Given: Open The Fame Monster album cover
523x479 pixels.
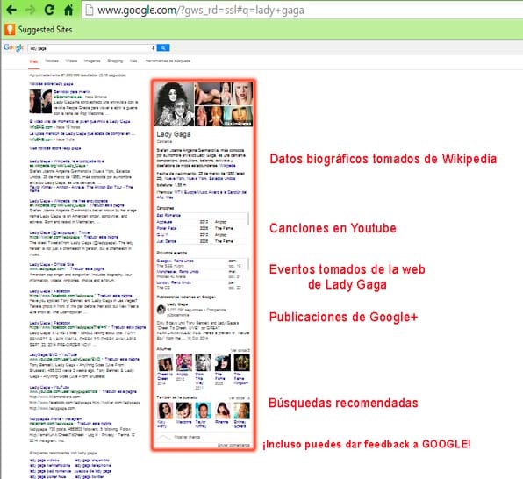Looking at the screenshot, I should point(242,362).
